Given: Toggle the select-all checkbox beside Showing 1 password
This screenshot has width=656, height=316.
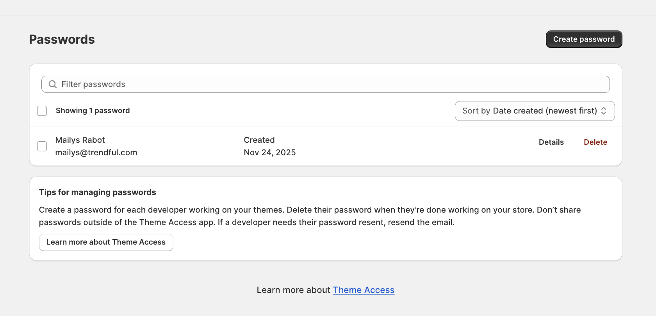Looking at the screenshot, I should coord(42,111).
